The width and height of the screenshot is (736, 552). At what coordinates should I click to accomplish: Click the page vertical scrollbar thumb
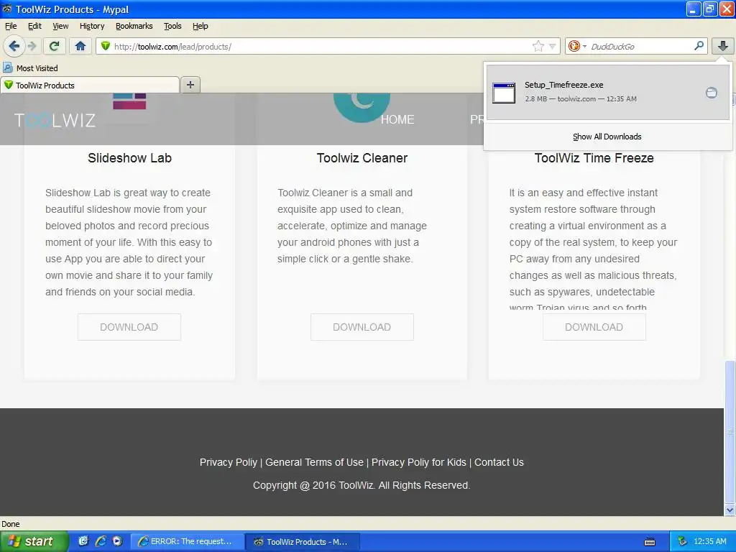[730, 432]
